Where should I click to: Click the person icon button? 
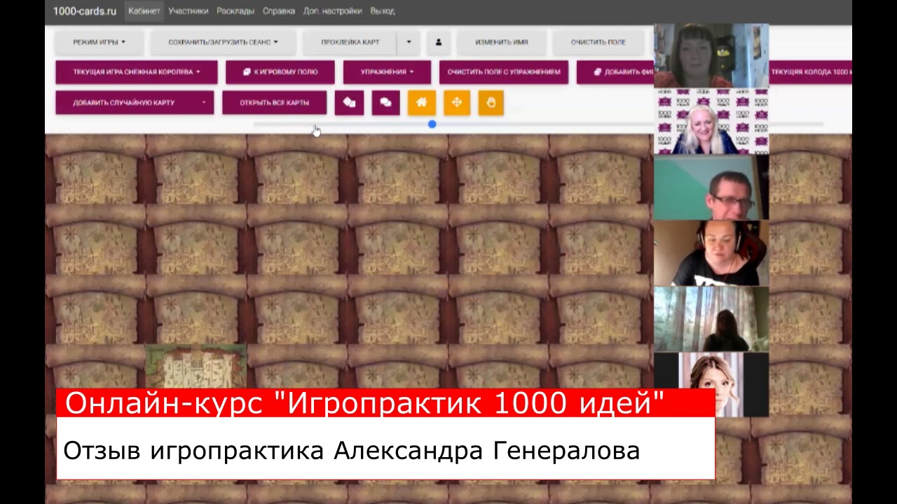pyautogui.click(x=439, y=42)
